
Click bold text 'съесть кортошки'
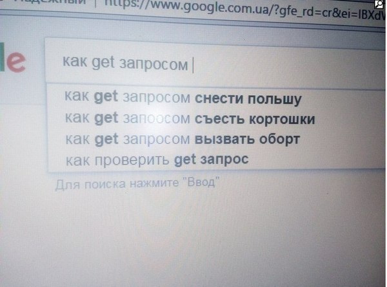pyautogui.click(x=255, y=120)
